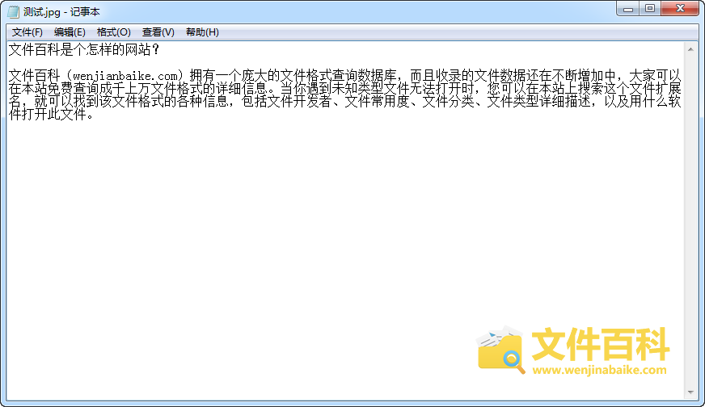Image resolution: width=705 pixels, height=407 pixels.
Task: Click in the text line ending 件打开此文件。
Action: (51, 114)
